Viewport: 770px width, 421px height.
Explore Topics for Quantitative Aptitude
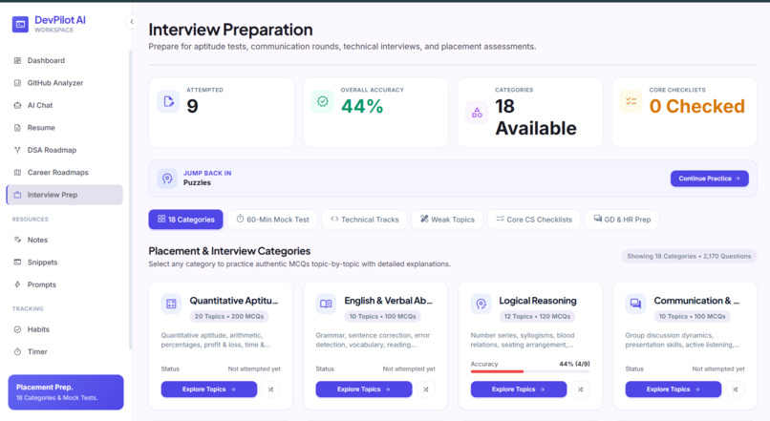209,389
